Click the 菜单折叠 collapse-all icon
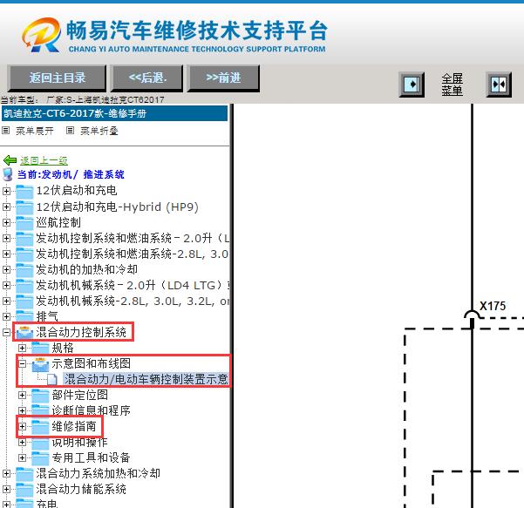Image resolution: width=524 pixels, height=508 pixels. pyautogui.click(x=70, y=131)
